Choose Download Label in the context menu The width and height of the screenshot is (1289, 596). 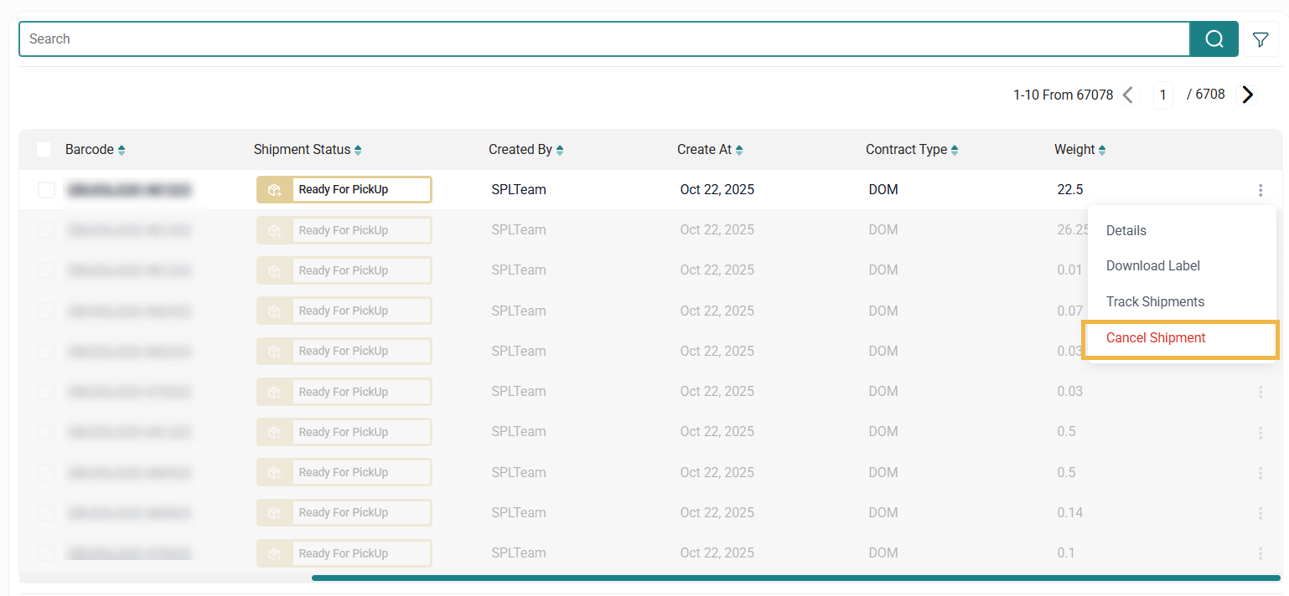click(1152, 266)
